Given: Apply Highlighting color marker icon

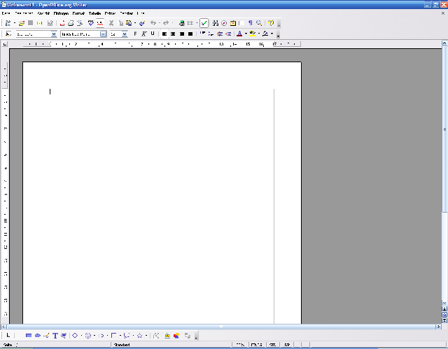Looking at the screenshot, I should [x=253, y=34].
